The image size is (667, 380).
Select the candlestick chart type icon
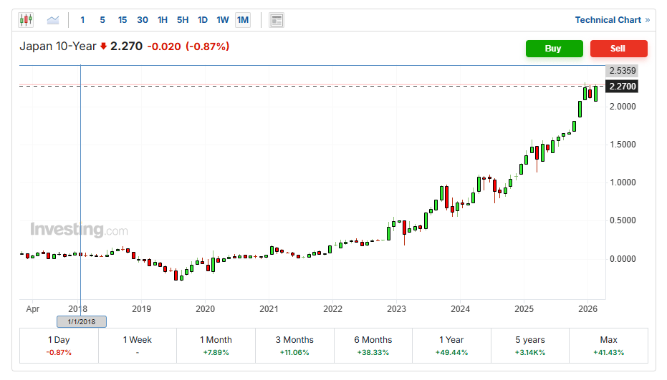click(x=26, y=20)
